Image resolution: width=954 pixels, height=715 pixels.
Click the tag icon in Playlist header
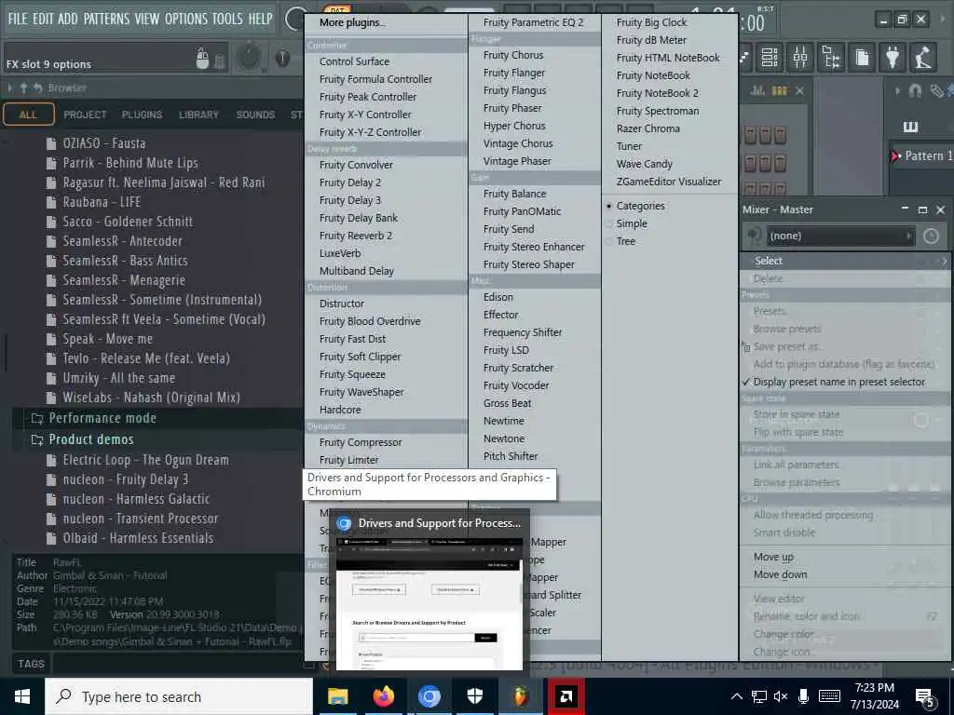pos(936,90)
